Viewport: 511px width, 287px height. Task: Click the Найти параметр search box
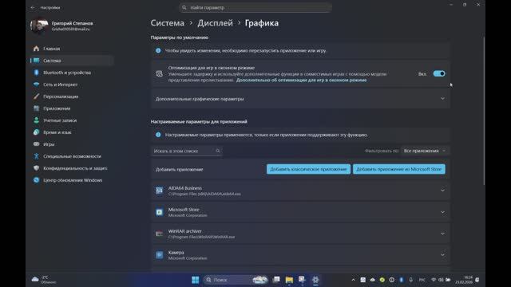coord(255,7)
